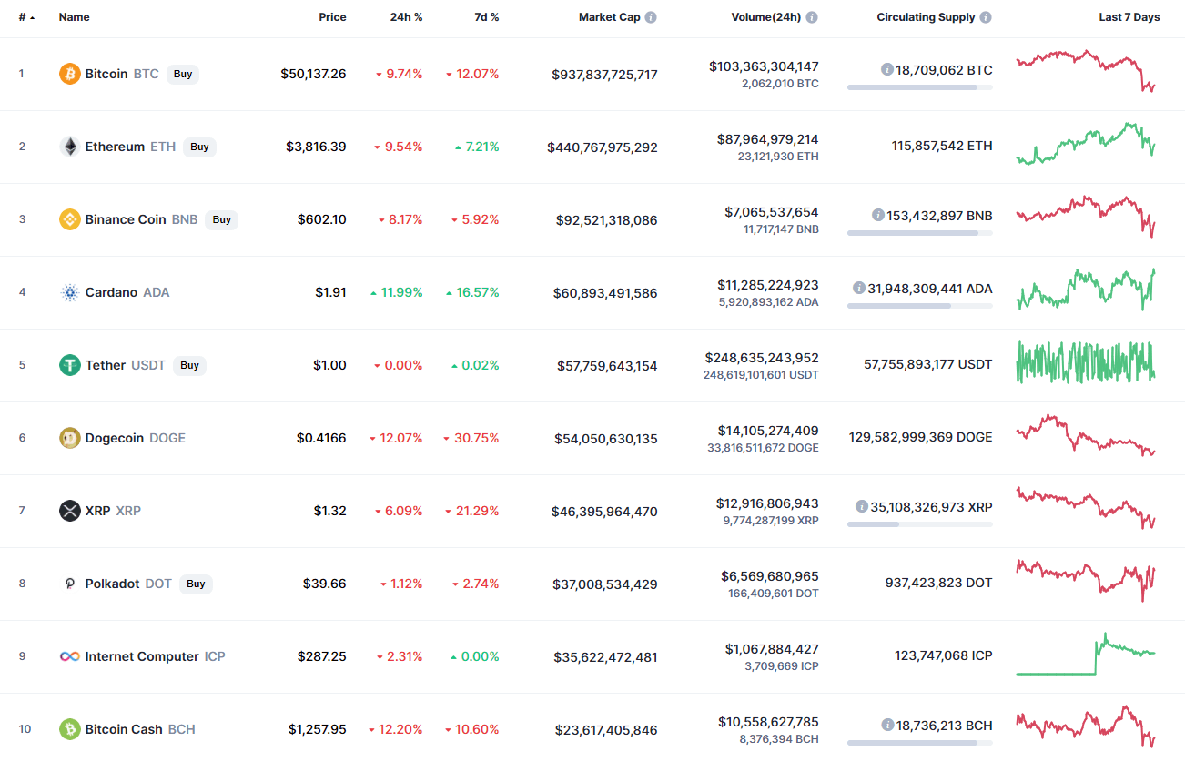Click the Internet Computer infinity logo
Screen dimensions: 1185x762
coord(69,656)
